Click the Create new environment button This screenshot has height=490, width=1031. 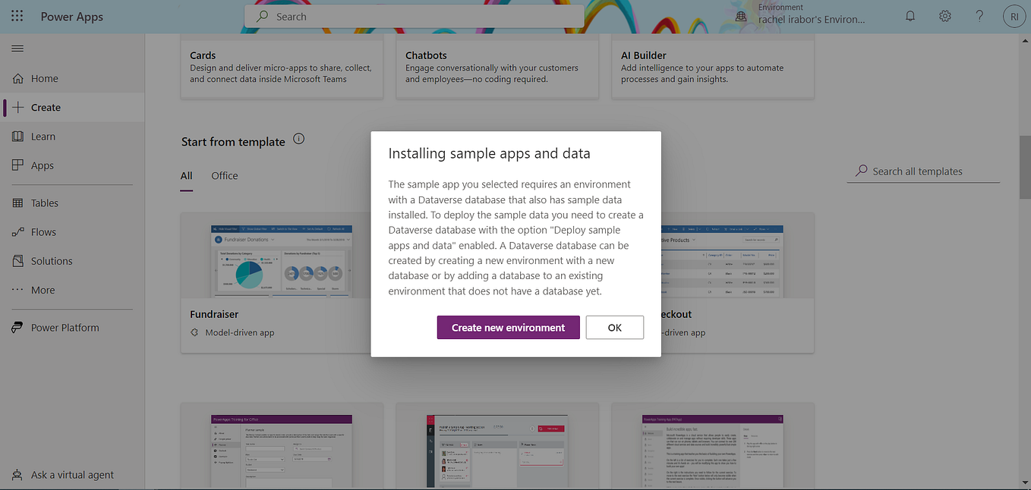(x=508, y=327)
